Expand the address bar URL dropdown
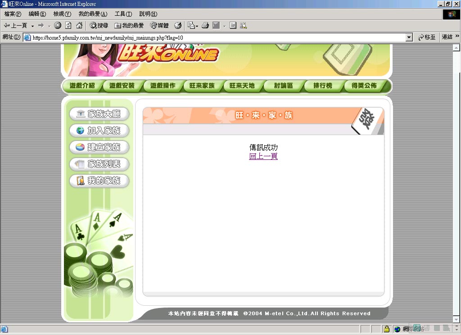The width and height of the screenshot is (461, 335). pos(409,37)
